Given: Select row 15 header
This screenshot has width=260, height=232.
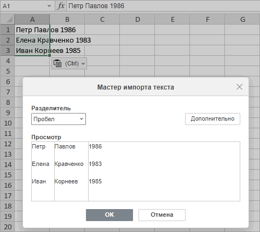Looking at the screenshot, I should point(8,175).
